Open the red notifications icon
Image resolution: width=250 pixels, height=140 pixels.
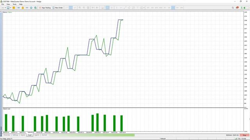[x=237, y=7]
